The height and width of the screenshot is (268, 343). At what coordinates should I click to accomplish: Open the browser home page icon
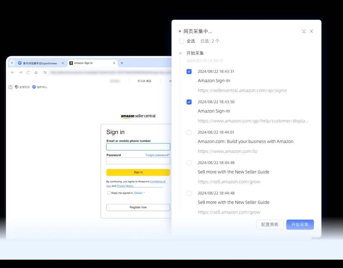click(x=36, y=73)
